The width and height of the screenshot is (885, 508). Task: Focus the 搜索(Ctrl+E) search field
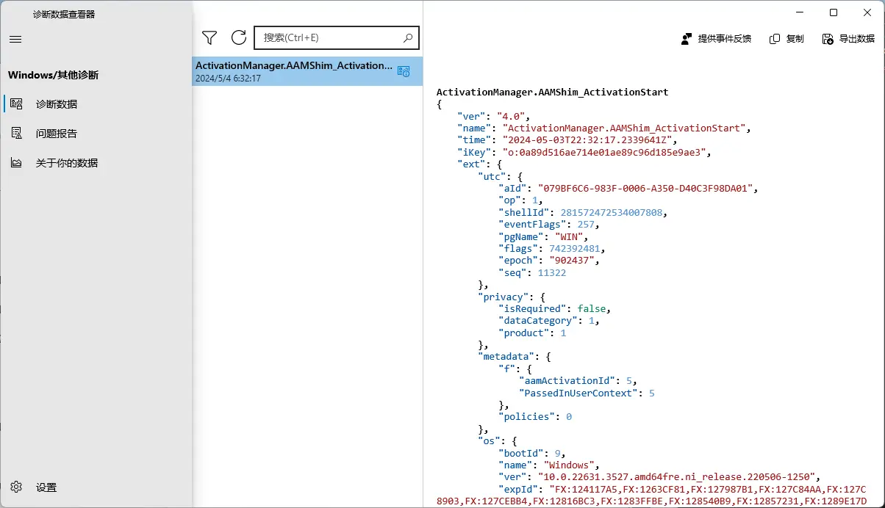tap(331, 38)
